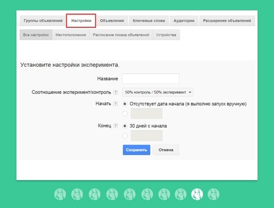Select the custom end date radio button
This screenshot has width=274, height=208.
point(125,136)
